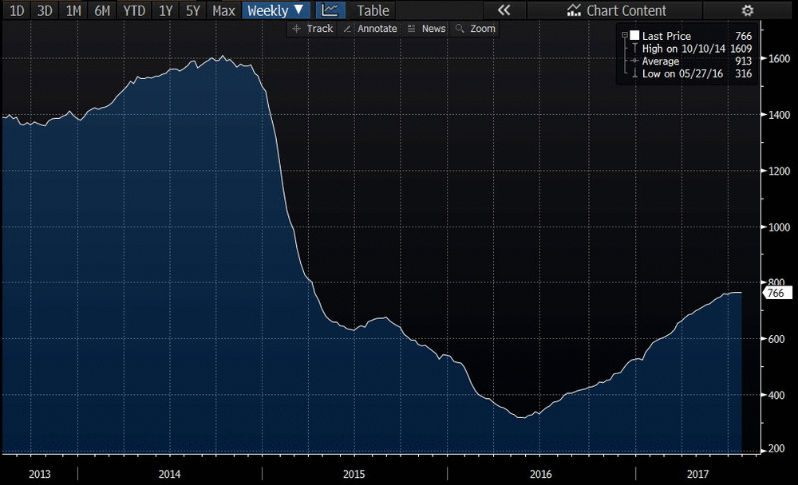Select the 1M time range
Screen dimensions: 798x485
pos(73,10)
